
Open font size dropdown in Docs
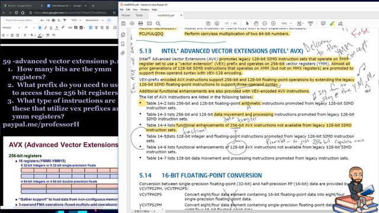29,28
